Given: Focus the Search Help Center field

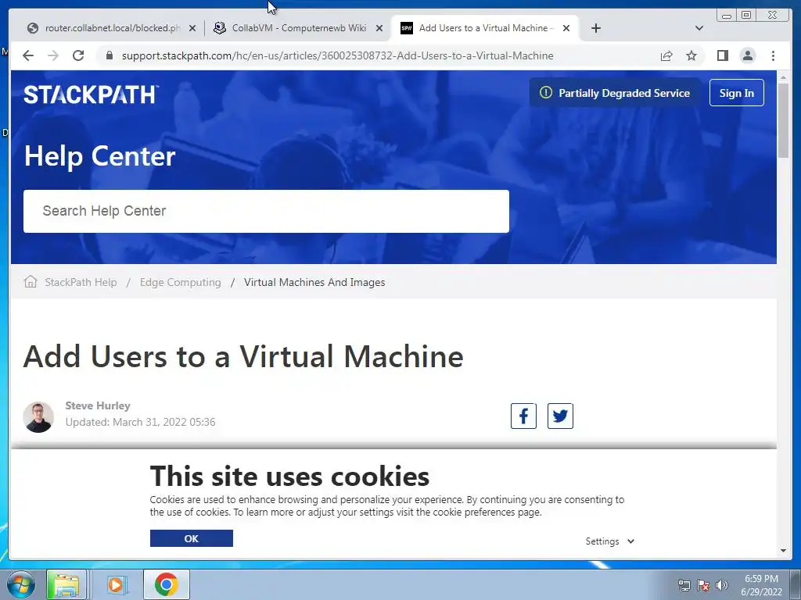Looking at the screenshot, I should 266,211.
